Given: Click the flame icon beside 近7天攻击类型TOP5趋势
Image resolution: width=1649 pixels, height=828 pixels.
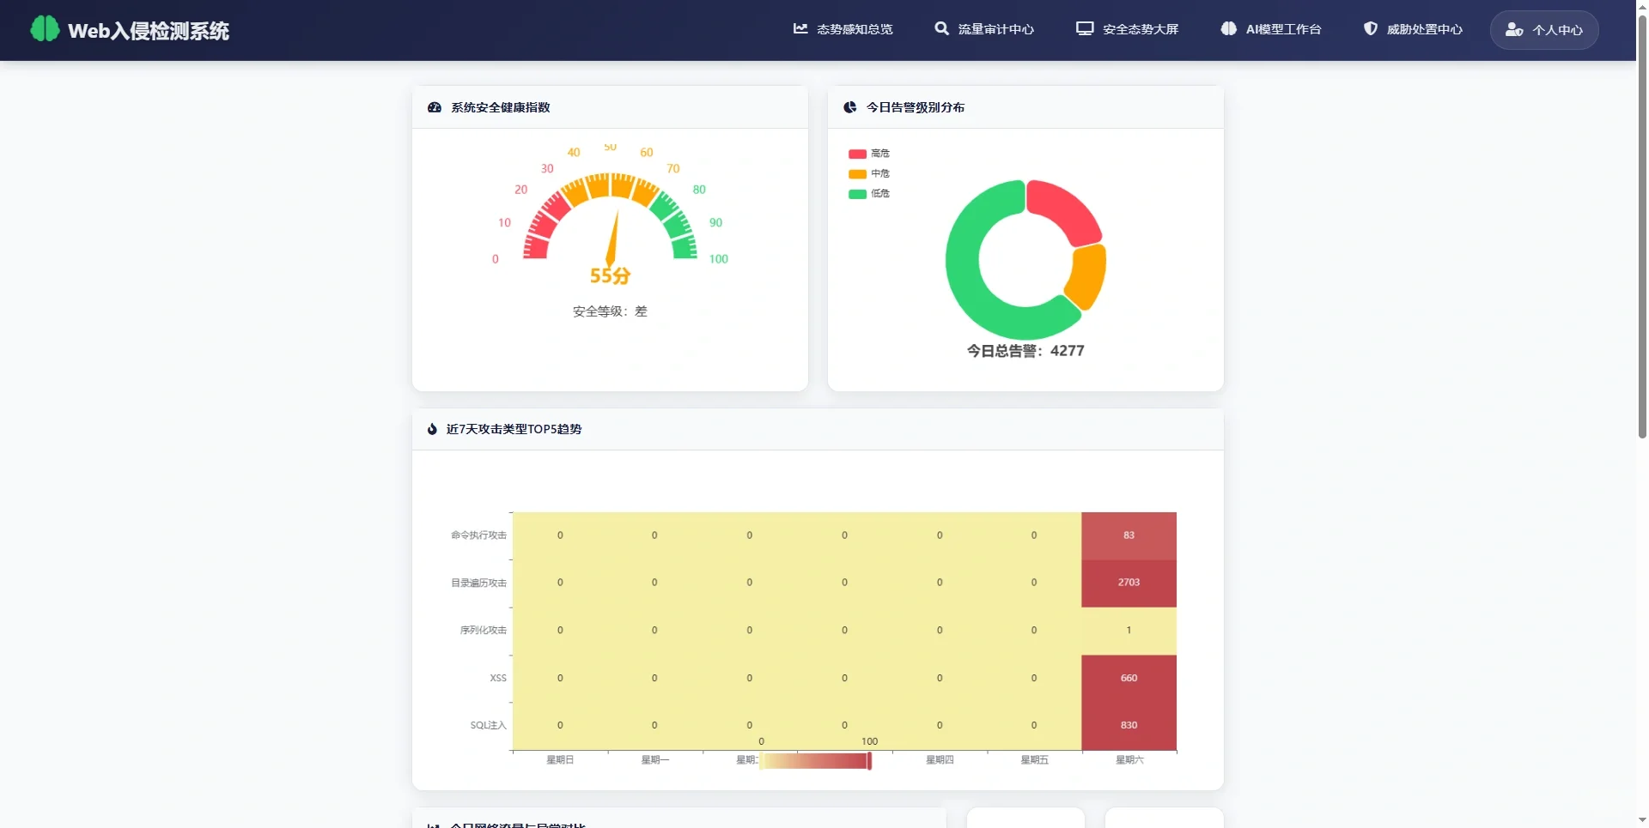Looking at the screenshot, I should tap(432, 429).
